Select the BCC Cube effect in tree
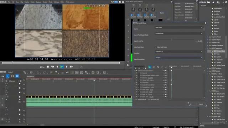Viewport: 228px width, 128px height. 217,54
